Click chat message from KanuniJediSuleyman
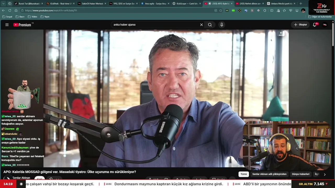Screen dimensions: 335x188 [20, 149]
